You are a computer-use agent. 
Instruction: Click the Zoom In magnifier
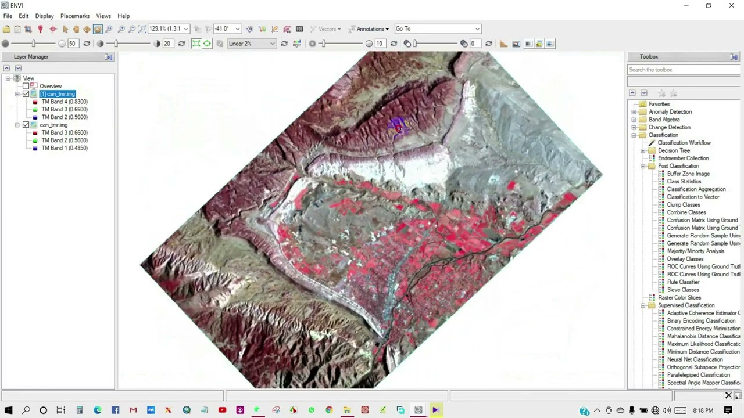click(x=121, y=28)
